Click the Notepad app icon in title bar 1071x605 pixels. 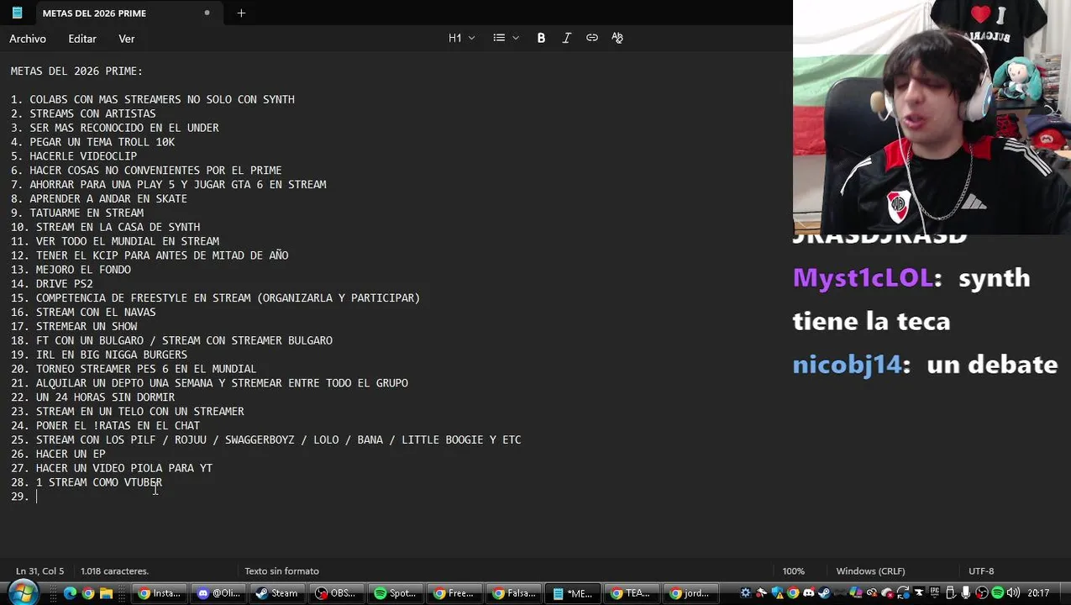click(16, 13)
